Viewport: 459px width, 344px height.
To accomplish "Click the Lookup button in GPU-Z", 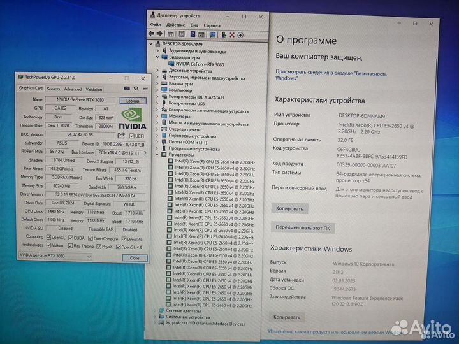I will [133, 101].
